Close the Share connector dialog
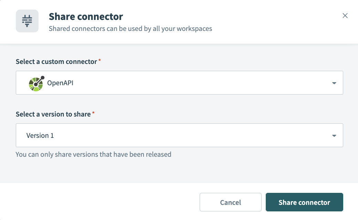 point(345,15)
